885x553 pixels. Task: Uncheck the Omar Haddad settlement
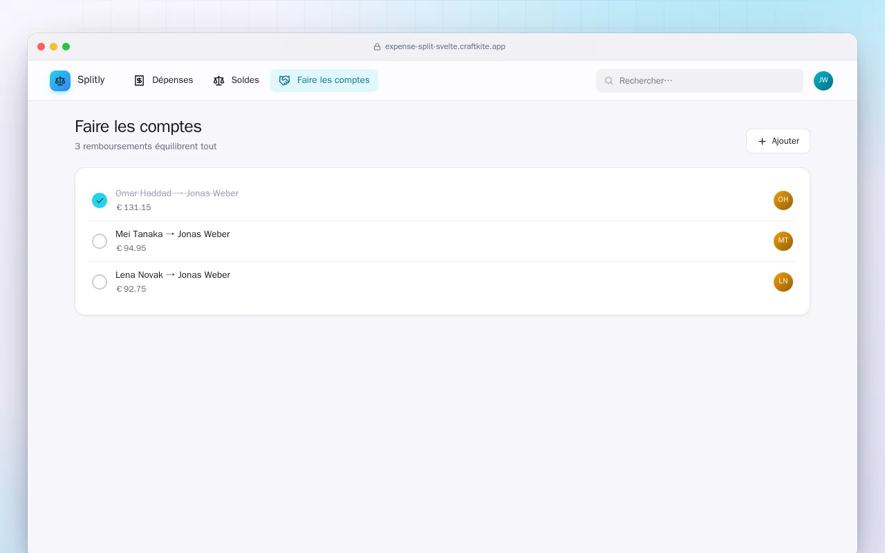coord(100,200)
